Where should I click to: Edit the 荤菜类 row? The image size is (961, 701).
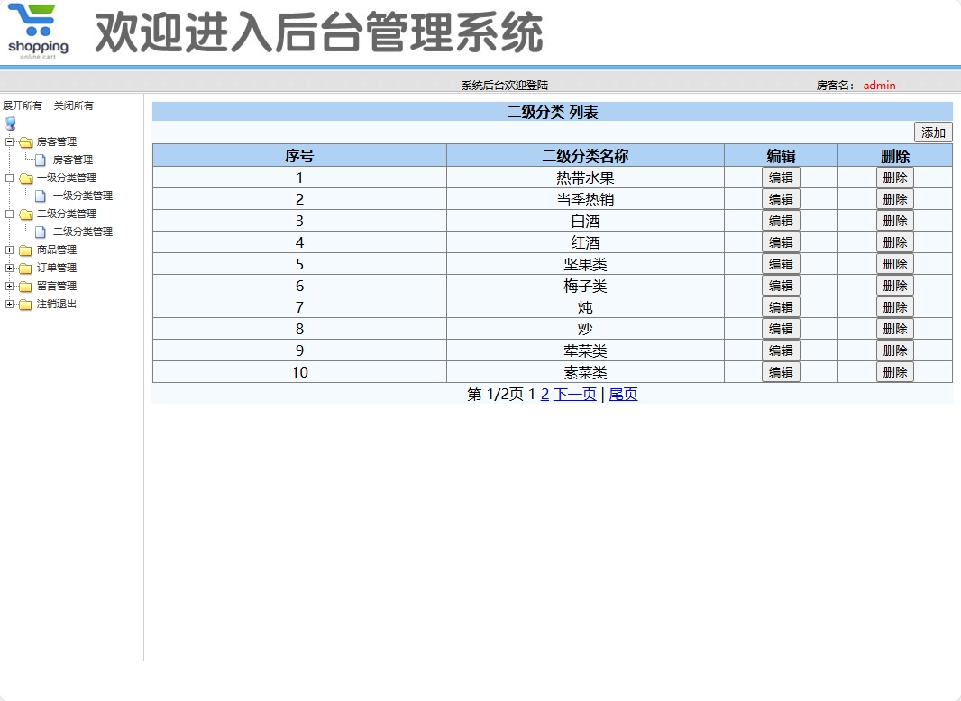click(x=781, y=350)
